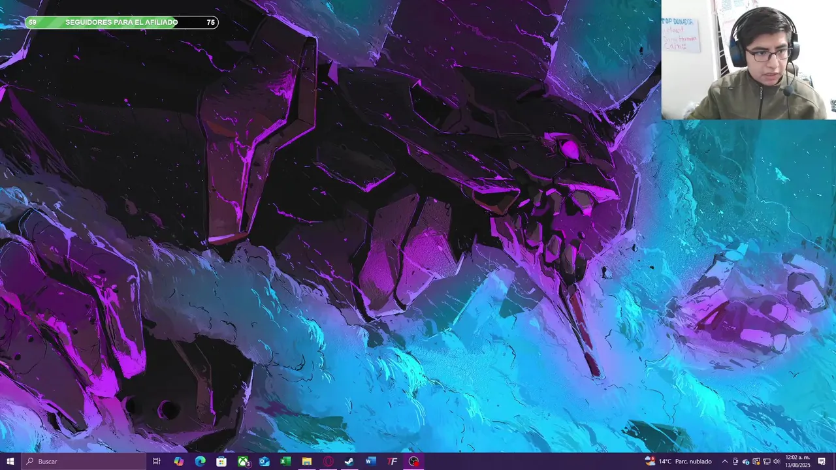This screenshot has height=470, width=836.
Task: Open the Opera browser
Action: [x=329, y=462]
